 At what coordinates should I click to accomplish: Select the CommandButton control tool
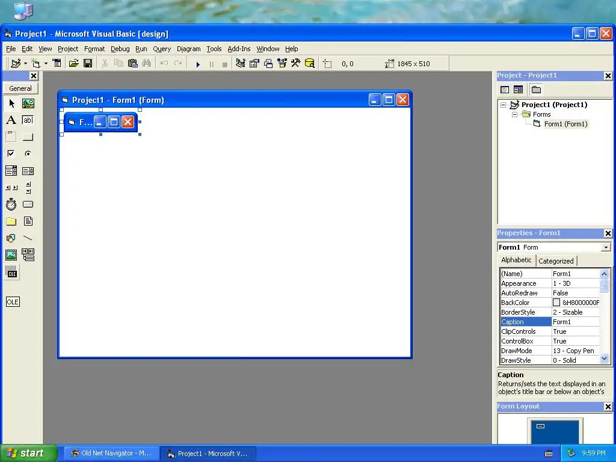pos(28,137)
